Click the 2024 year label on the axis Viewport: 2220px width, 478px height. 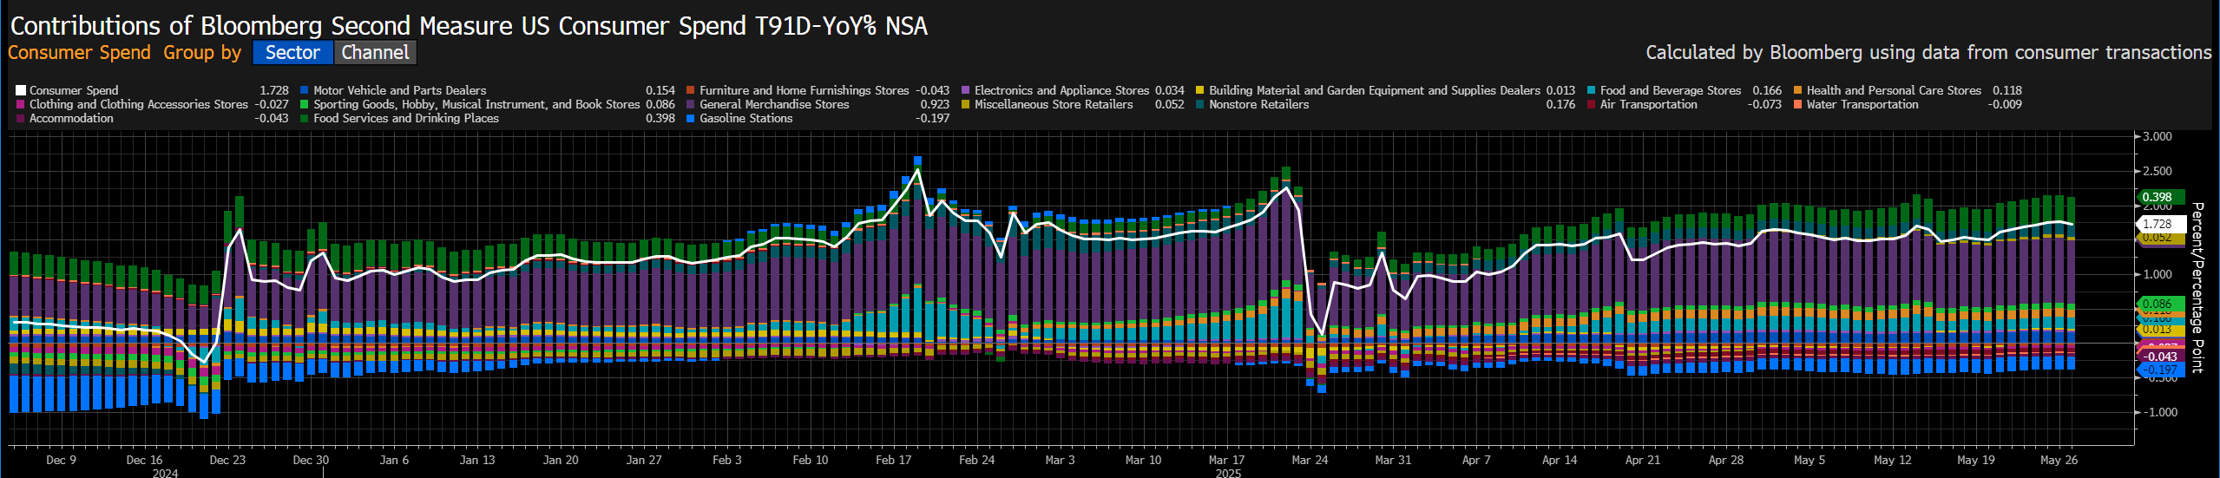click(165, 473)
